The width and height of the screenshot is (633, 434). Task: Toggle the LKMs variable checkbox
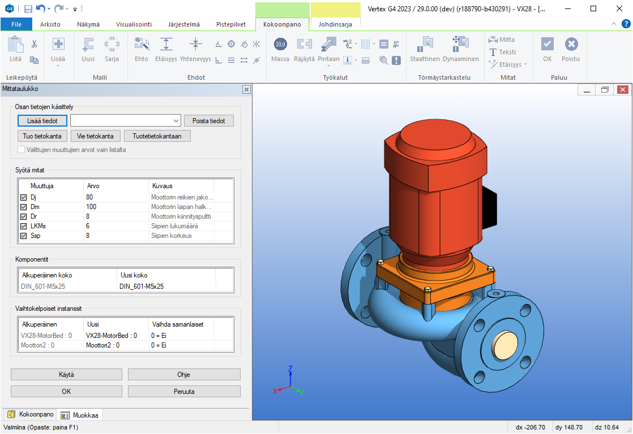coord(23,226)
